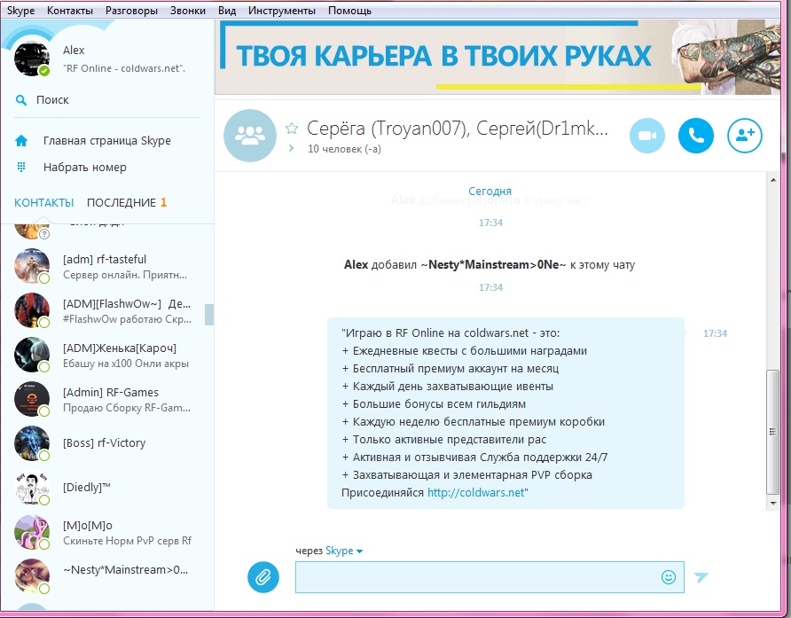Click Alex profile avatar
Viewport: 791px width, 618px height.
point(32,59)
